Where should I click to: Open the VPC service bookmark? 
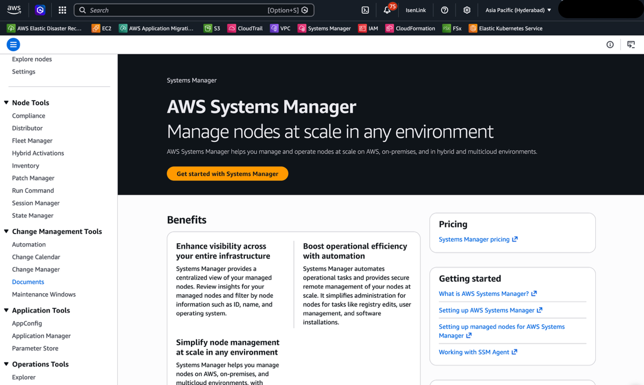click(x=280, y=28)
